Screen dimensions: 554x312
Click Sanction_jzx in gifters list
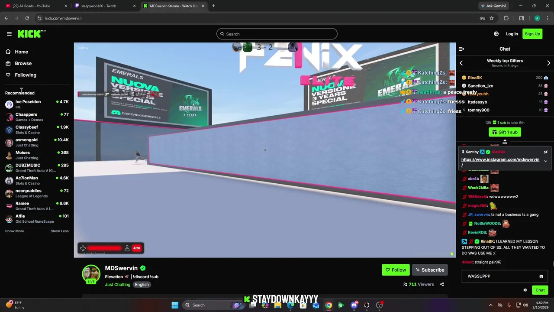[480, 86]
